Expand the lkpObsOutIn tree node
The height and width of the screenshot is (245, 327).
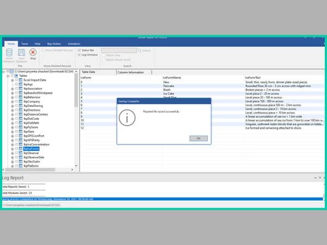coord(13,162)
